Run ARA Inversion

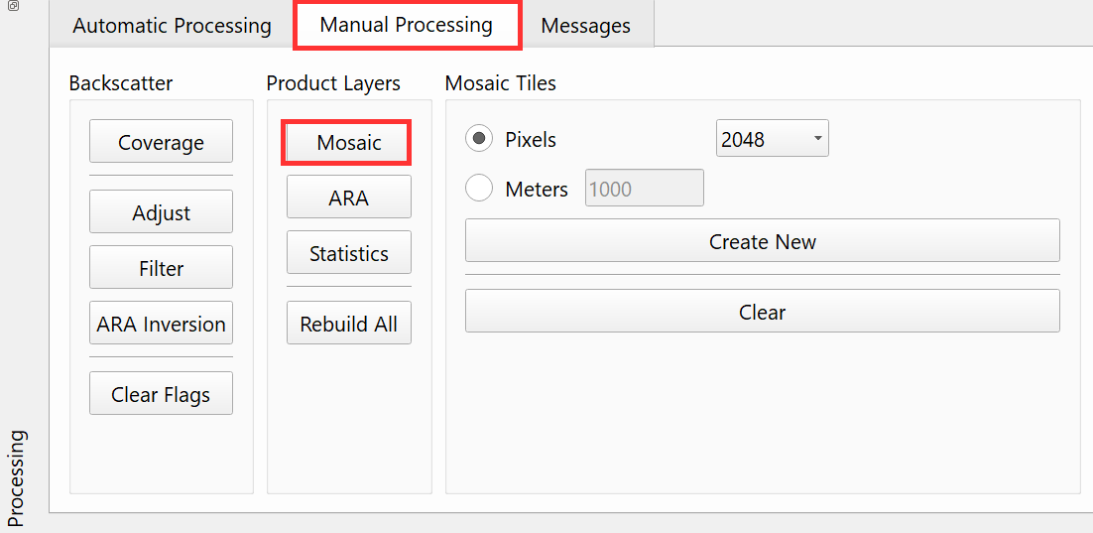pyautogui.click(x=161, y=324)
